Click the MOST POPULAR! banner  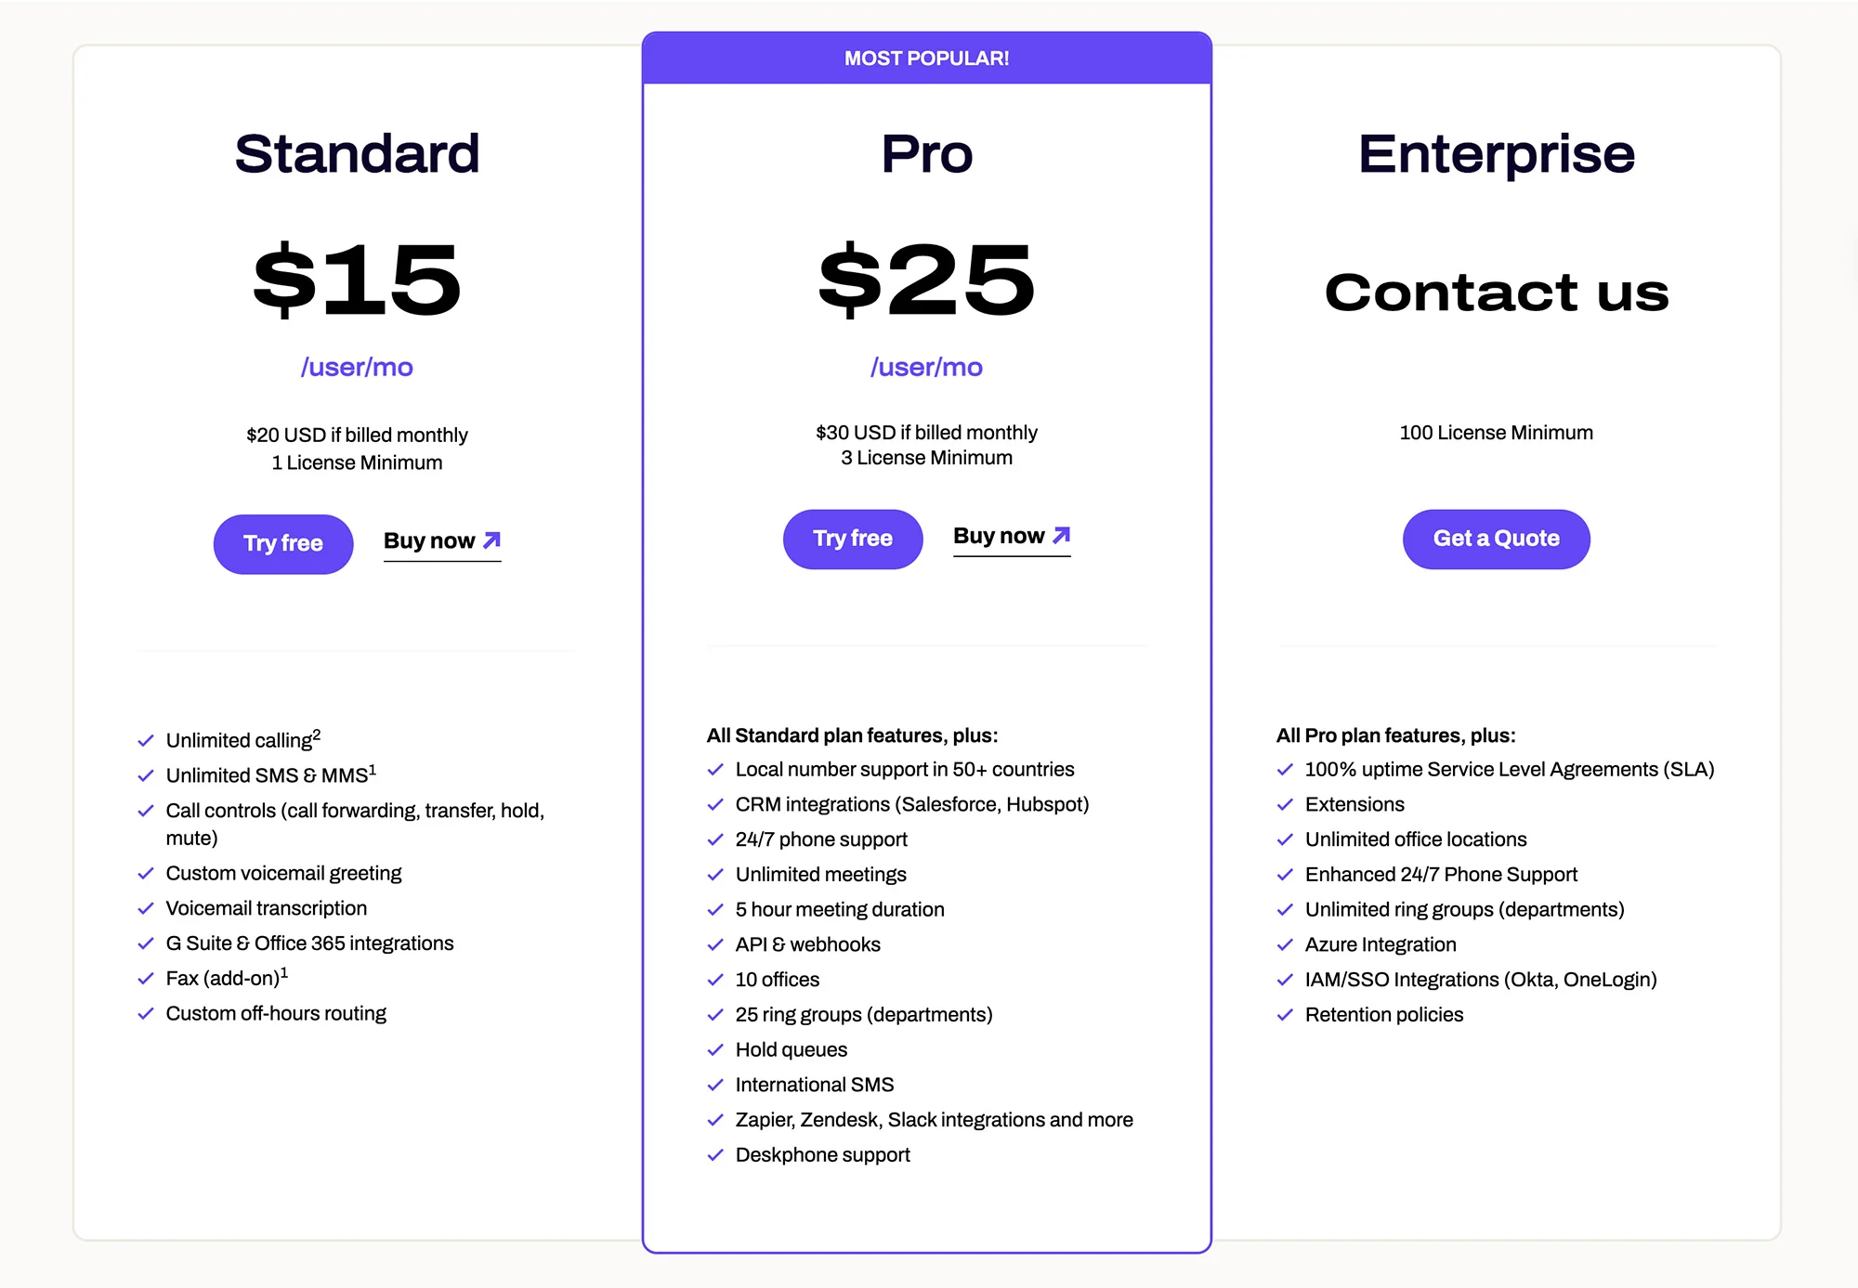pyautogui.click(x=926, y=59)
